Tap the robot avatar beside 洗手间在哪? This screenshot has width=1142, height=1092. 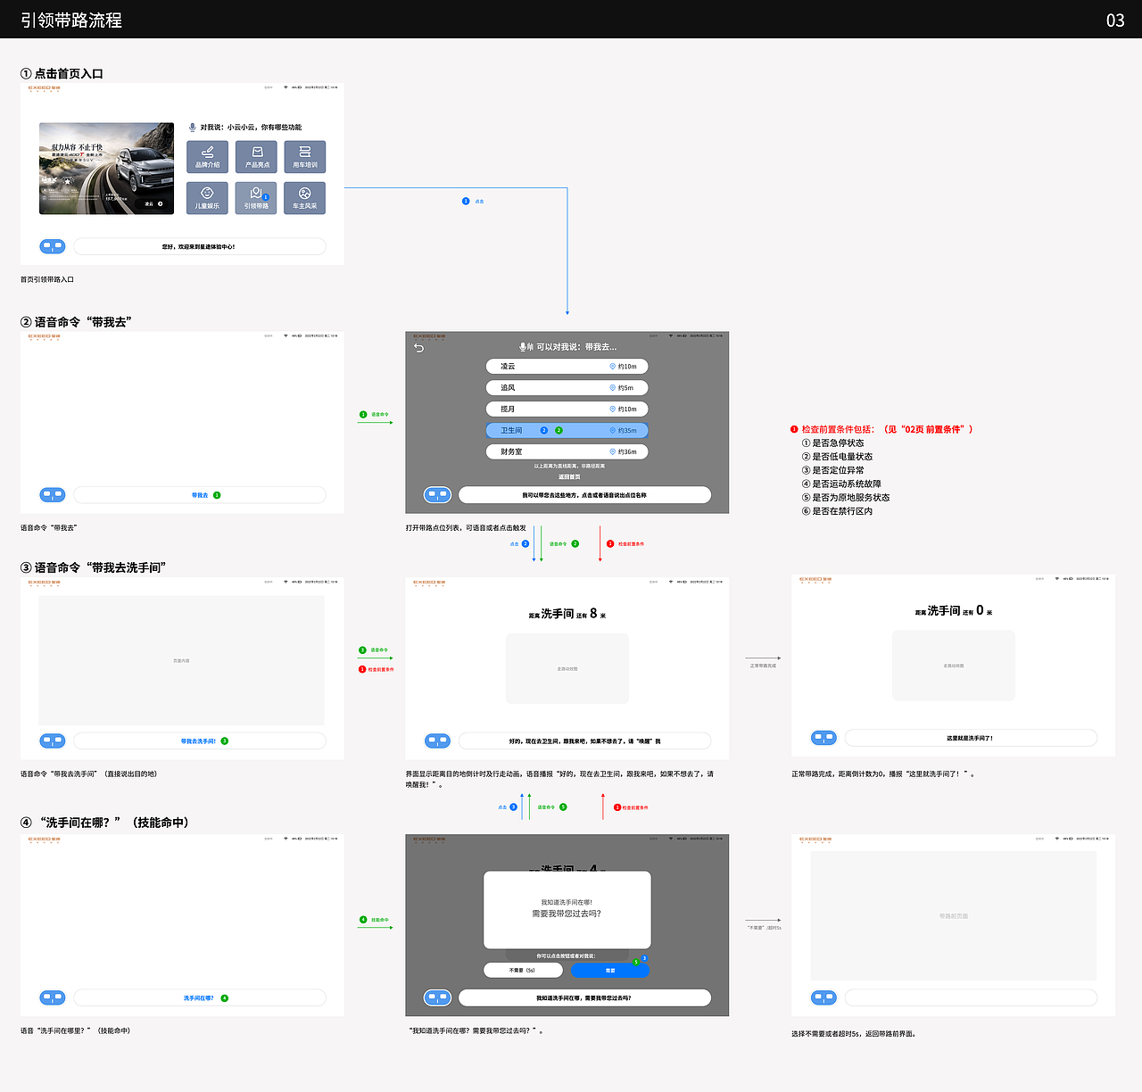53,997
